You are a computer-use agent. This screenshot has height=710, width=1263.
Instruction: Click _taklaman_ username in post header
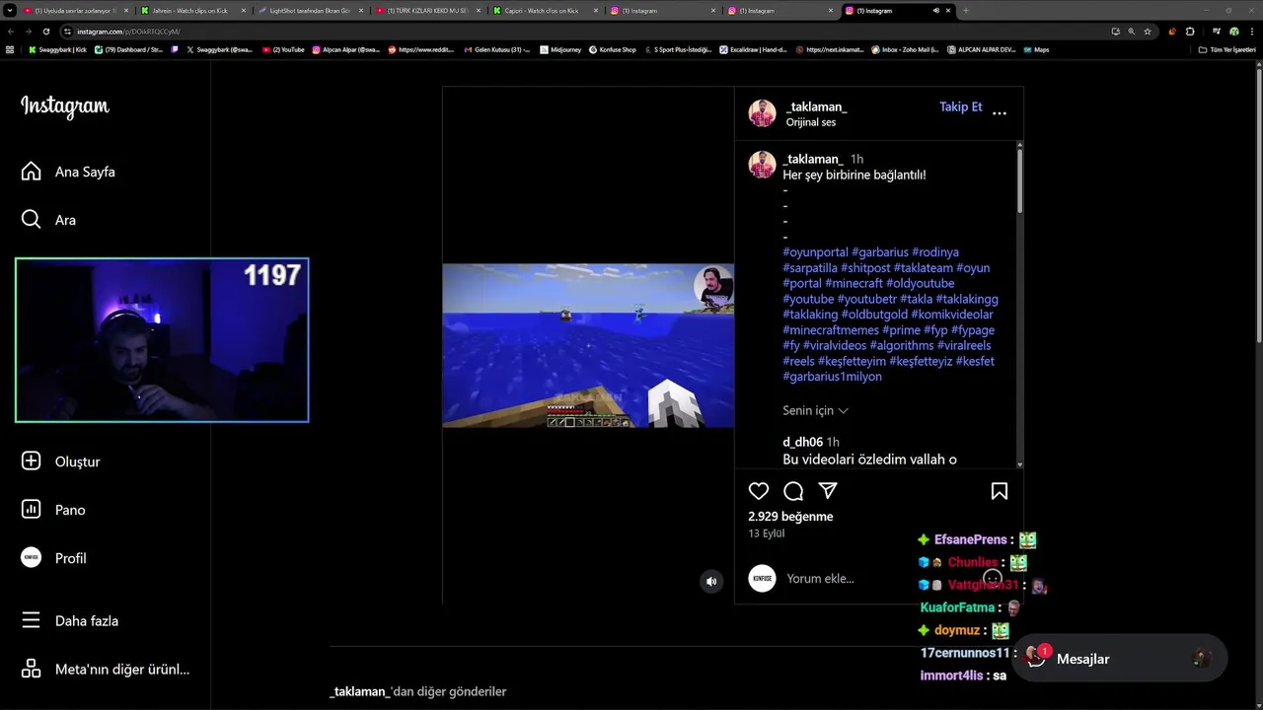[x=816, y=106]
